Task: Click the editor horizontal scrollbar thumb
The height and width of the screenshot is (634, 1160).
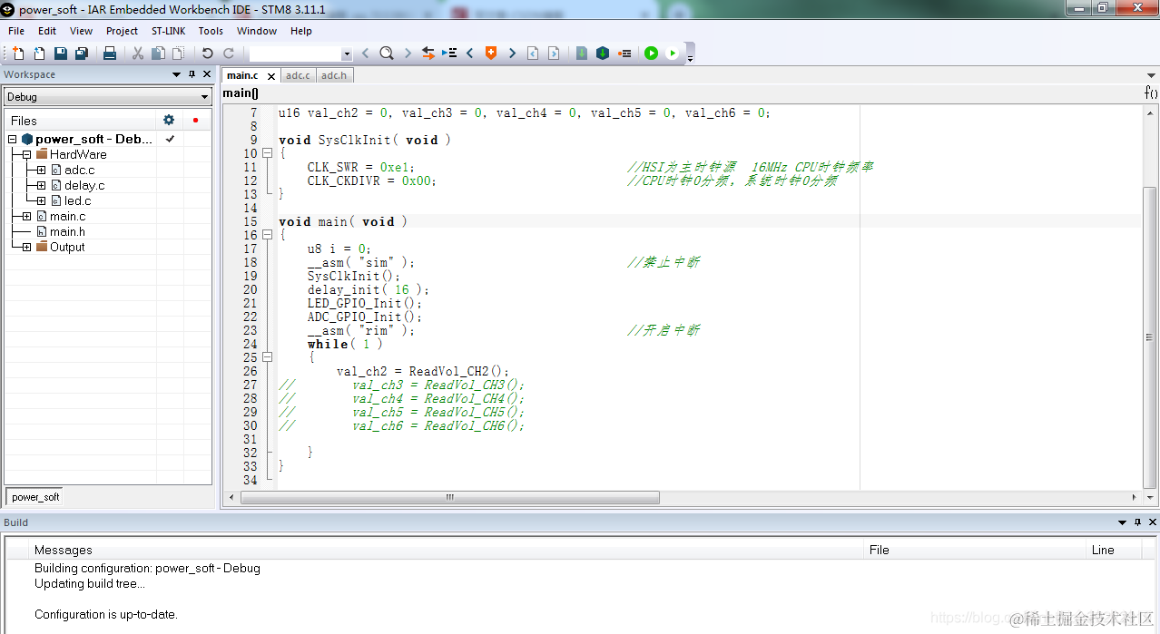Action: tap(450, 498)
